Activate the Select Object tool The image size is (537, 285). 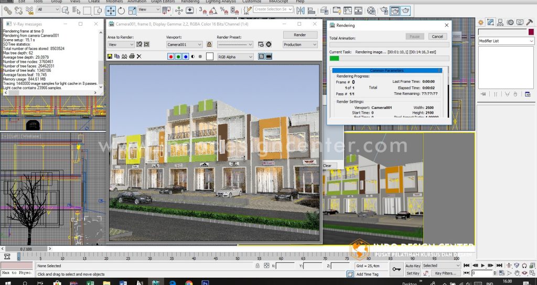click(x=66, y=11)
